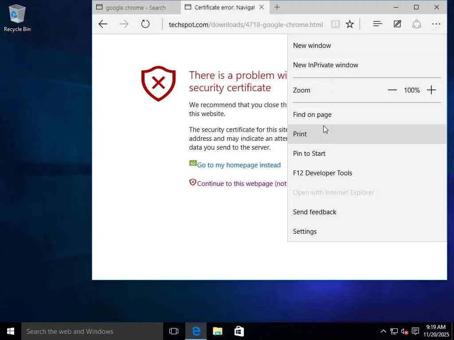Open Settings from the Edge menu
The height and width of the screenshot is (340, 454).
(367, 231)
